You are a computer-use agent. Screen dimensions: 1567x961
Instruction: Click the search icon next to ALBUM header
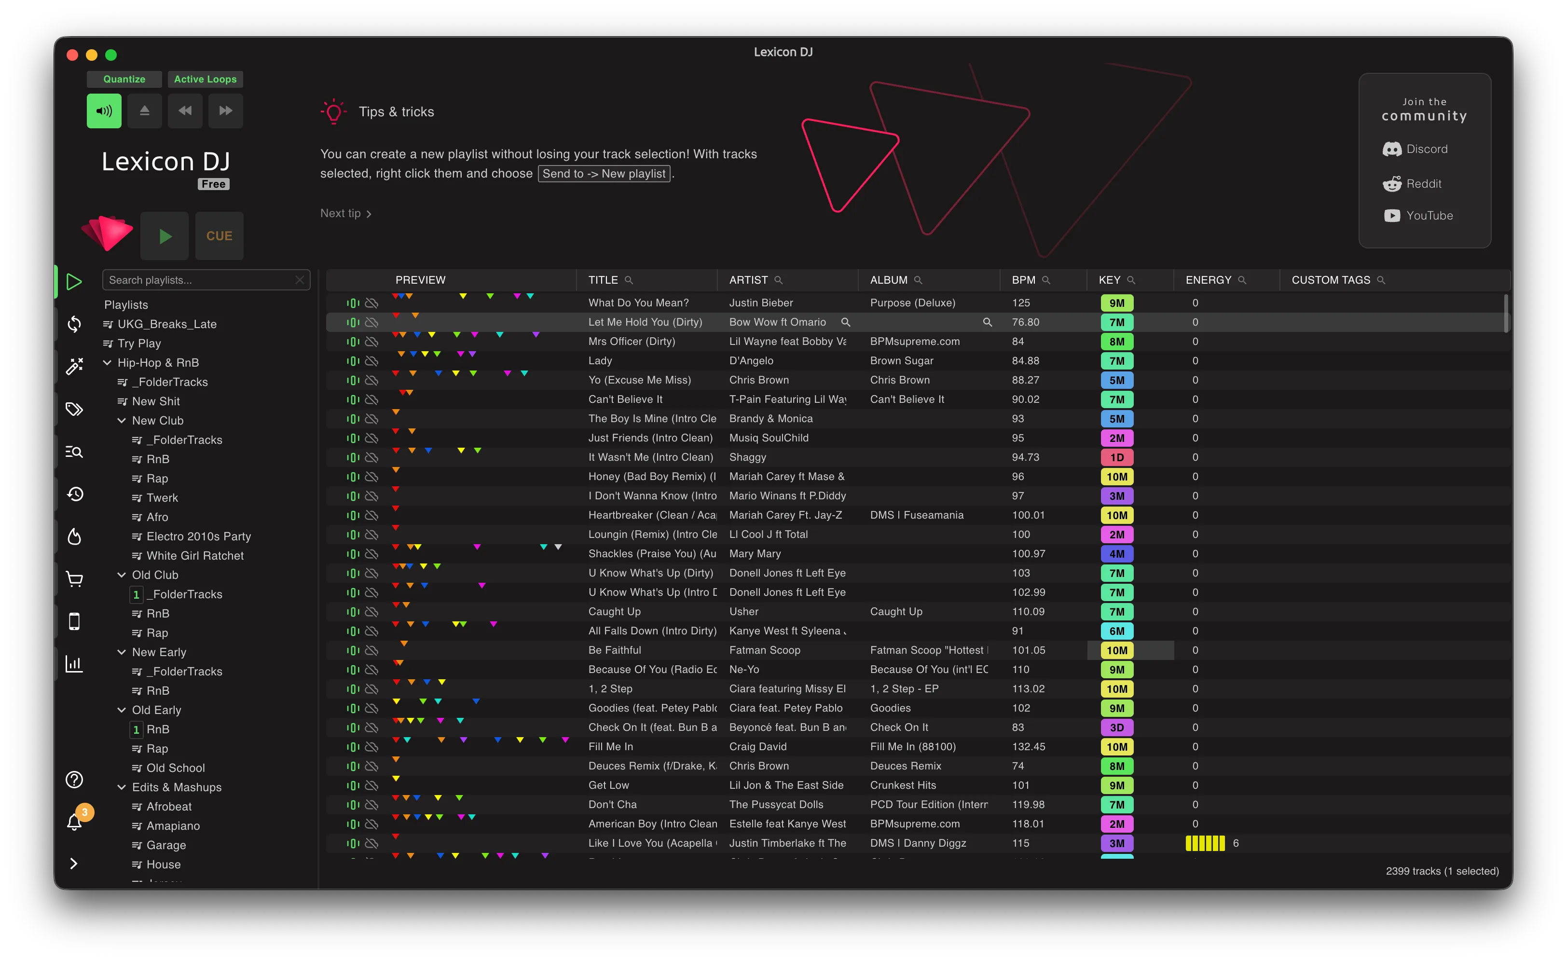[x=918, y=280]
